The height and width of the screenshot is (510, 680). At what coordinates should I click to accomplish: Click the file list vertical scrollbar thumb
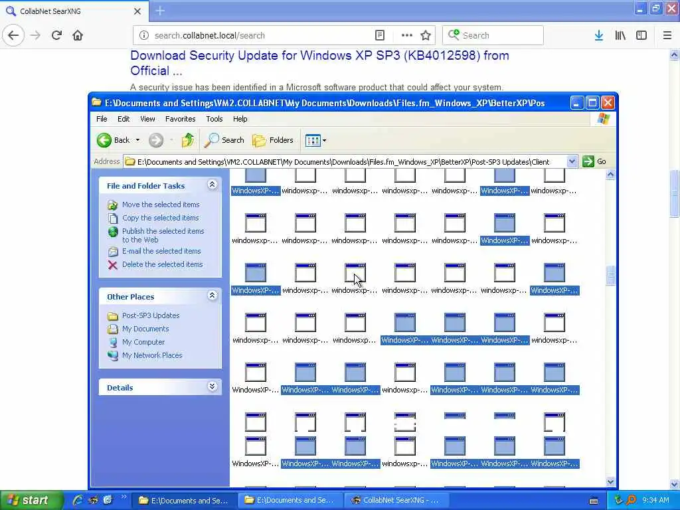(610, 275)
